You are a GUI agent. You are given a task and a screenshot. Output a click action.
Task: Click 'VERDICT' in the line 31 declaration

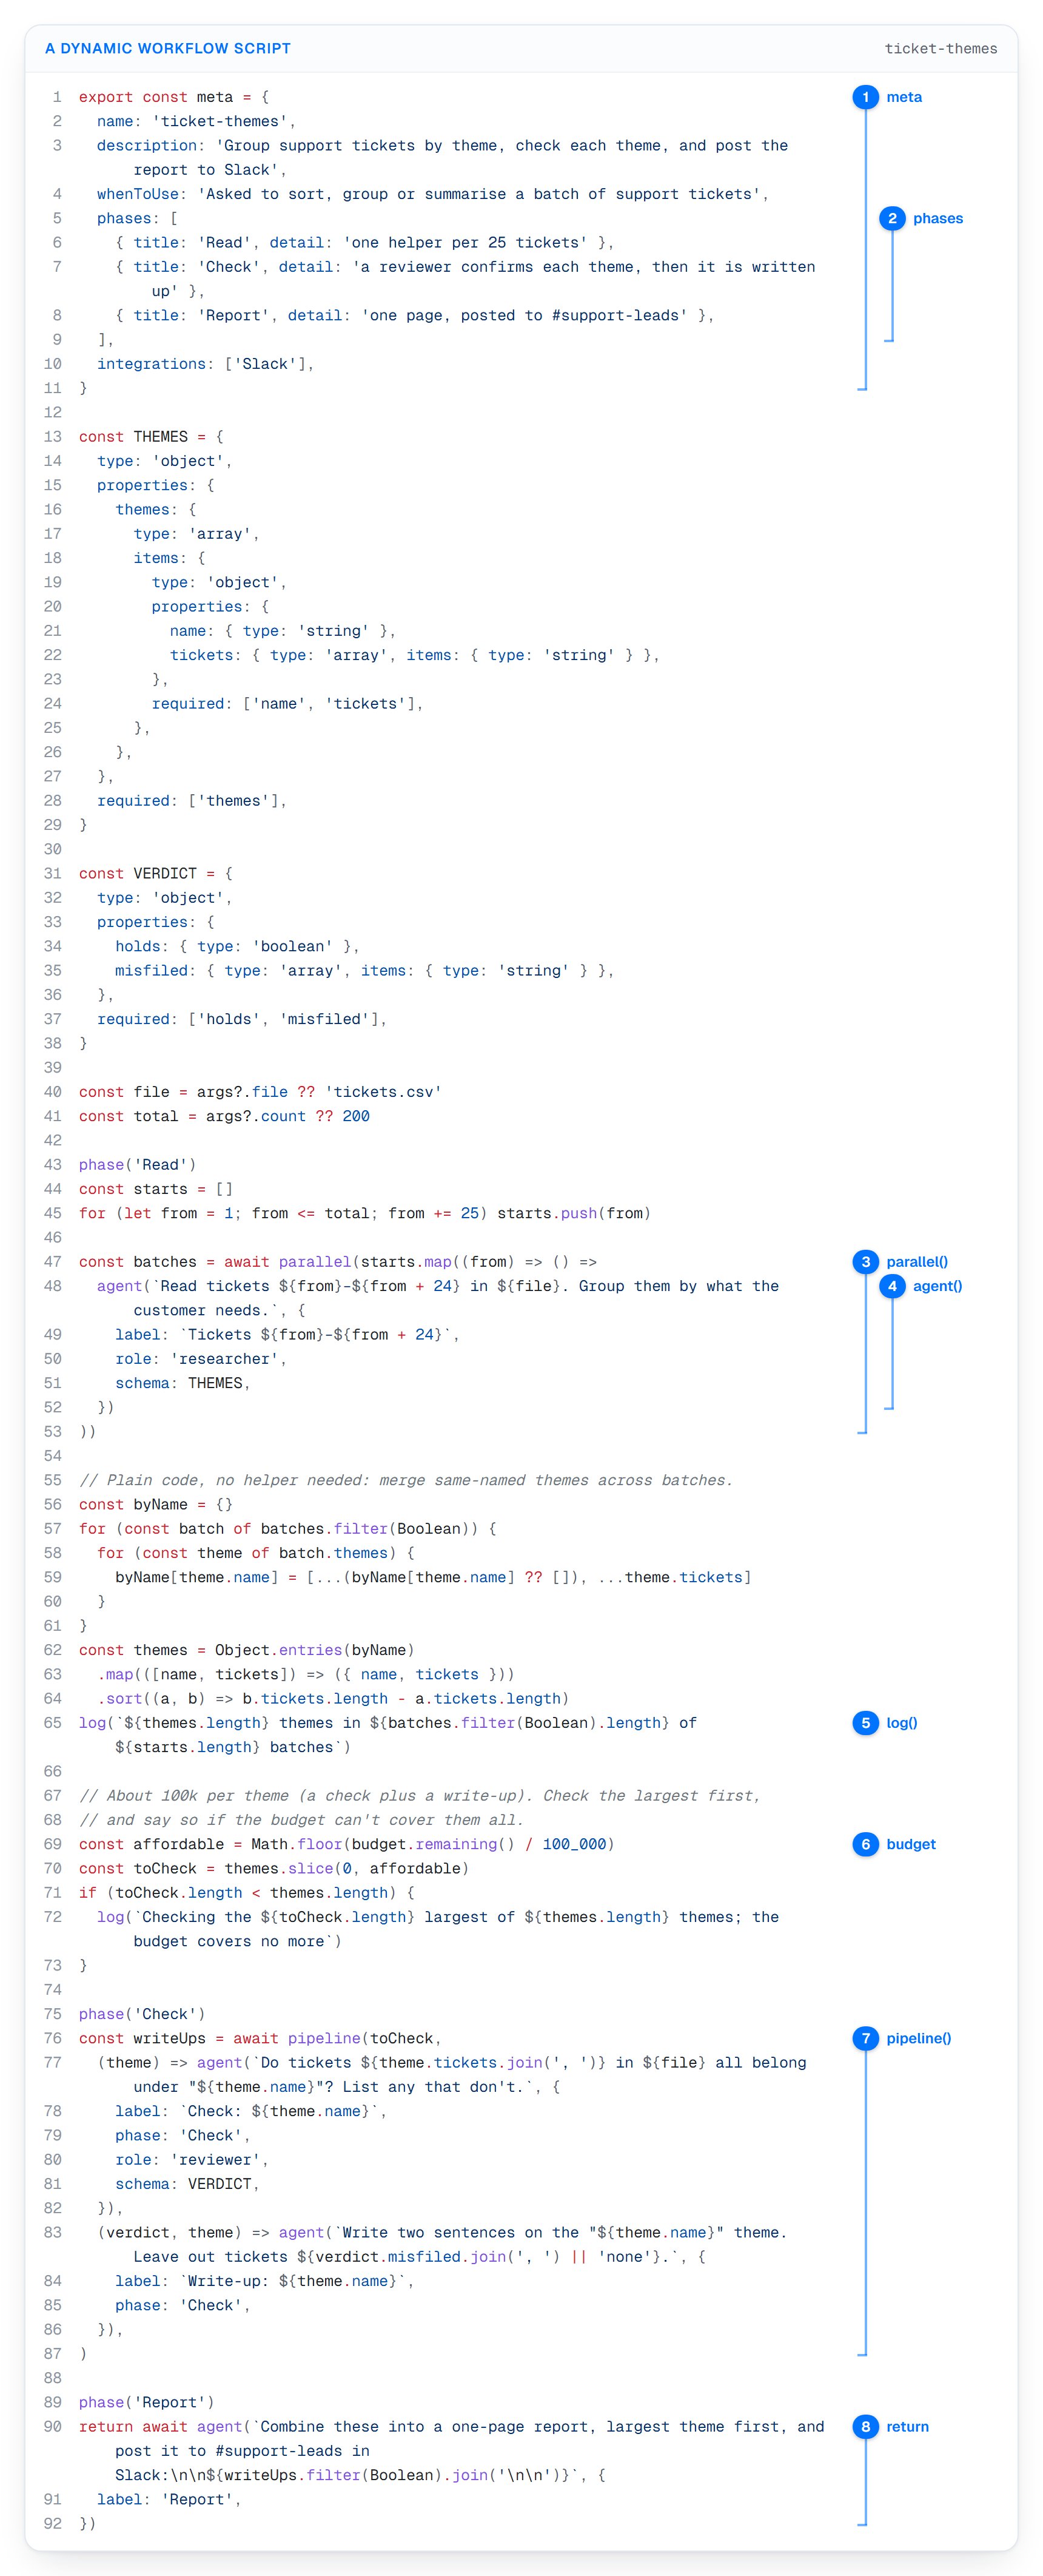(165, 873)
